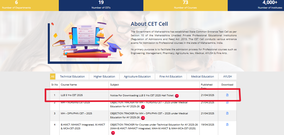This screenshot has height=135, width=284.
Task: Click new badge under Technical Education objection tracker
Action: 113,133
